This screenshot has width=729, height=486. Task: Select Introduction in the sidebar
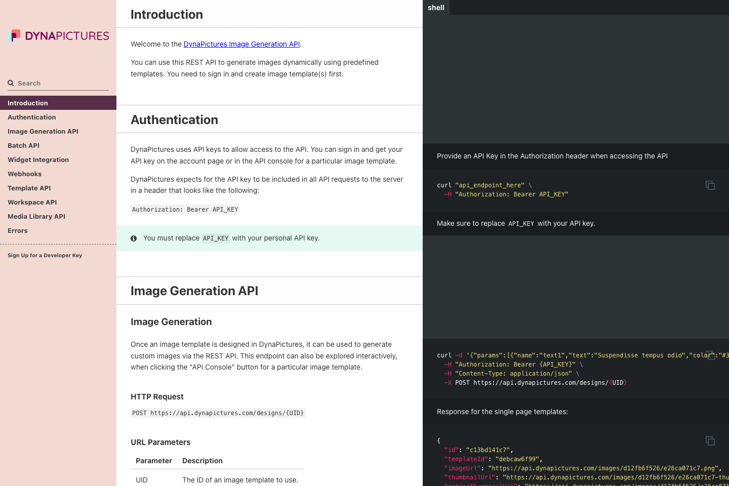coord(27,103)
